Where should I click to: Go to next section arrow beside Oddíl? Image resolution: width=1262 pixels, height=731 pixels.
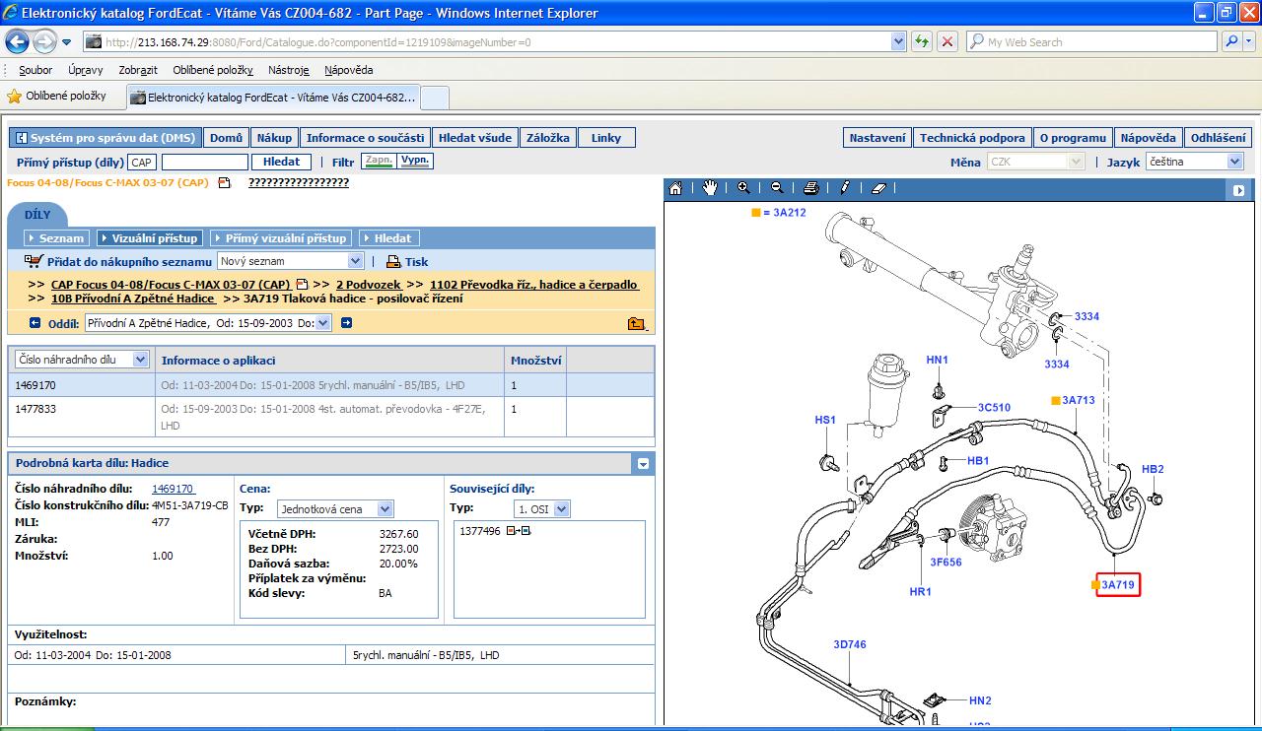pyautogui.click(x=346, y=323)
